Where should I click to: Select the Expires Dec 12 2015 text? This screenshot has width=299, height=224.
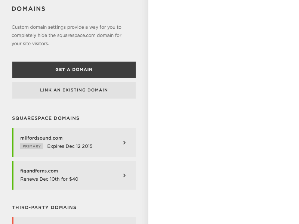pyautogui.click(x=70, y=146)
